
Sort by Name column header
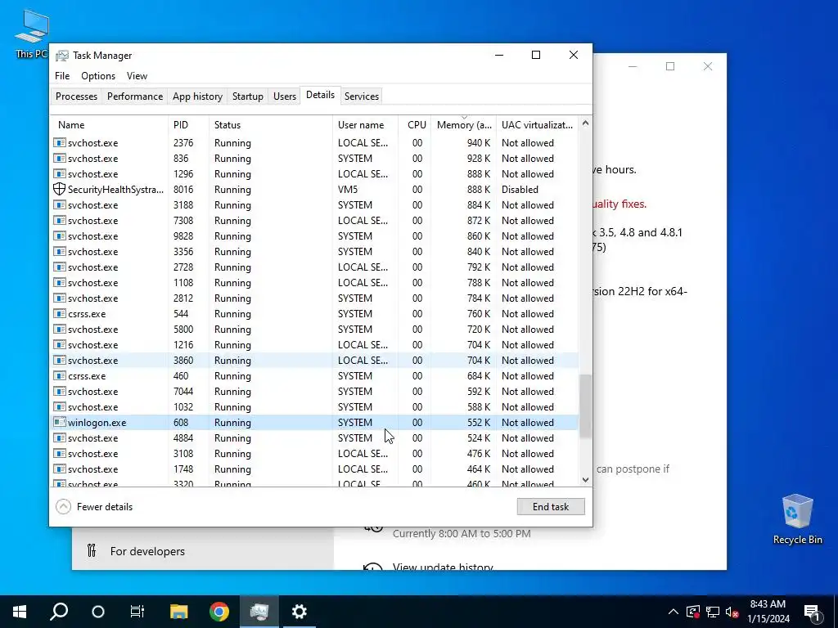(x=109, y=124)
